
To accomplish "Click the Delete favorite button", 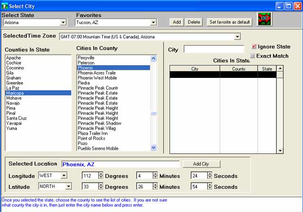I will click(194, 22).
